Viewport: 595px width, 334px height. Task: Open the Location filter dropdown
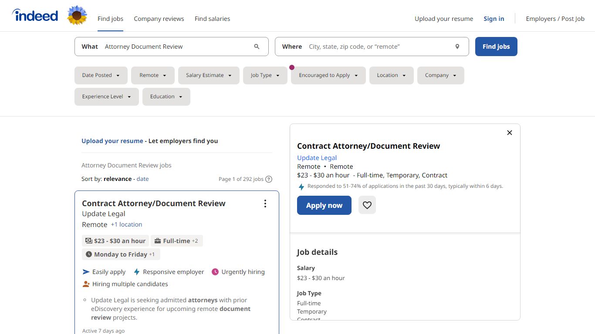click(392, 75)
